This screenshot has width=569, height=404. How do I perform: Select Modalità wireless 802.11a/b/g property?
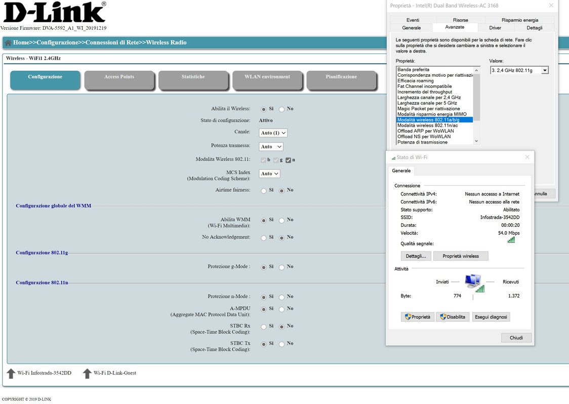point(435,120)
